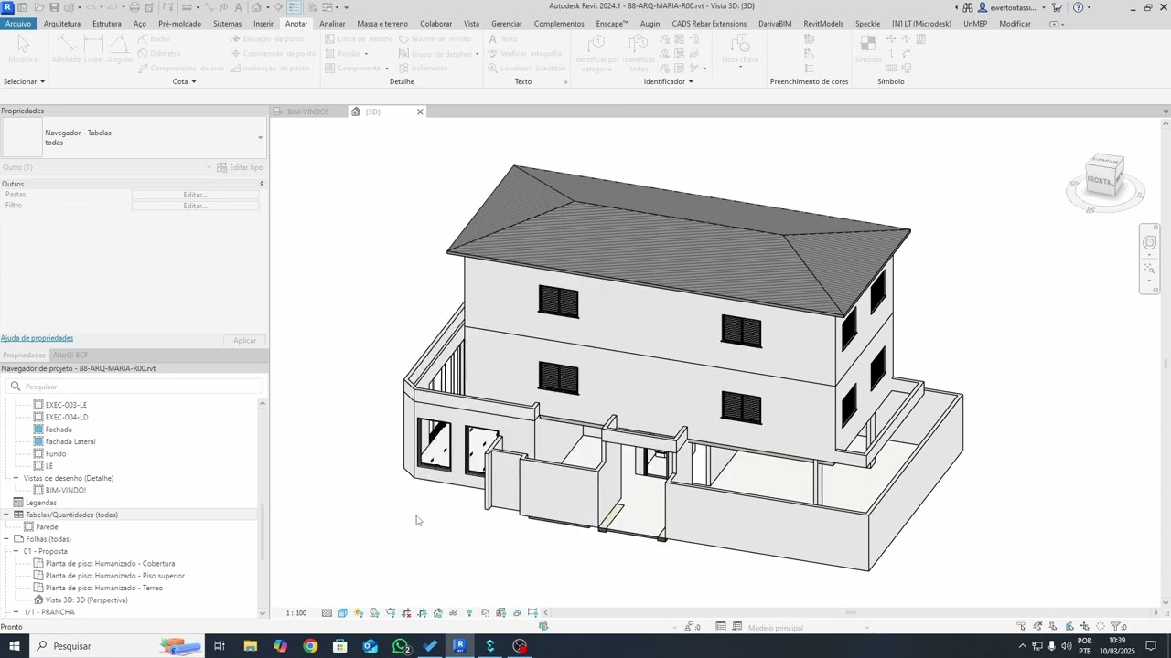The width and height of the screenshot is (1171, 658).
Task: Click the worksets icon in status bar
Action: pyautogui.click(x=543, y=627)
